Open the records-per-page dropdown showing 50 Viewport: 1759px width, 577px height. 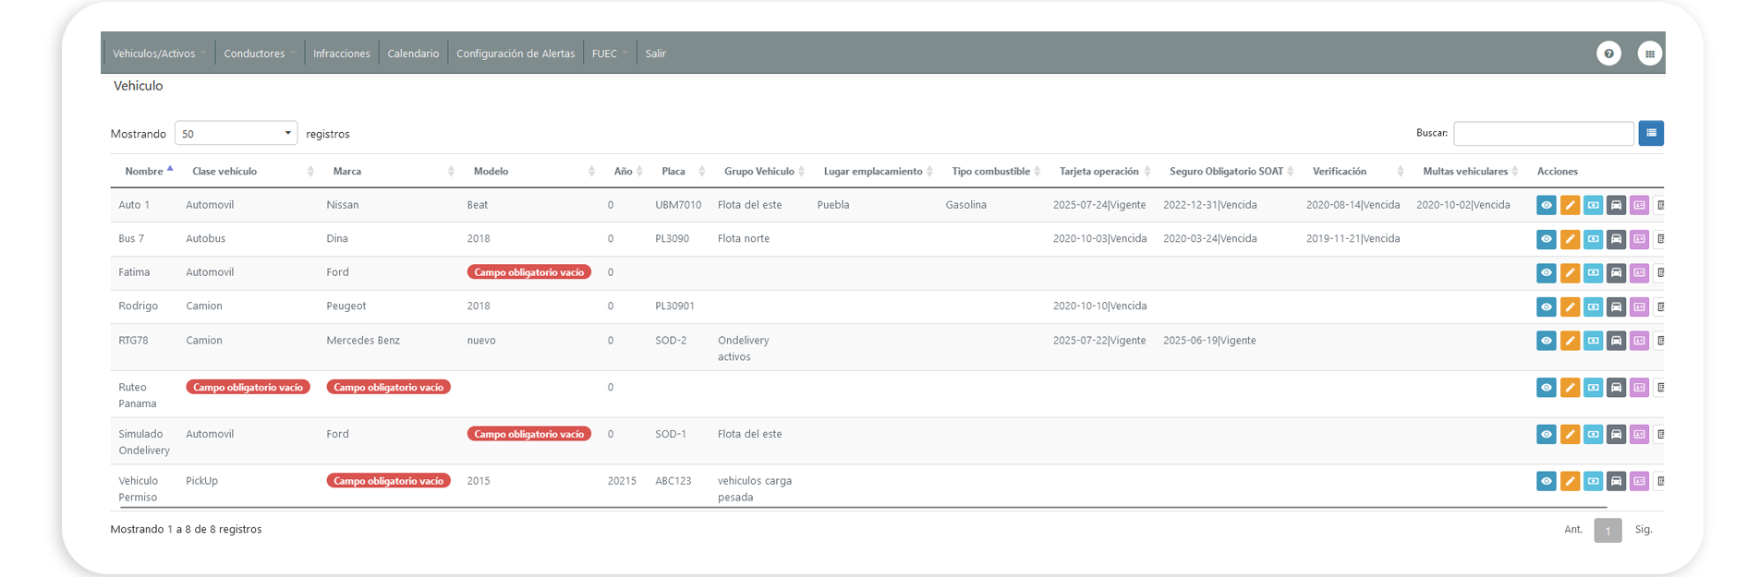pyautogui.click(x=236, y=134)
